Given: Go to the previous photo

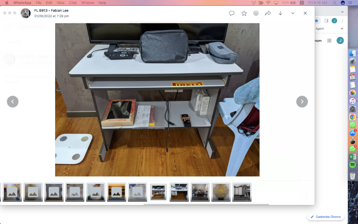Looking at the screenshot, I should [x=13, y=101].
